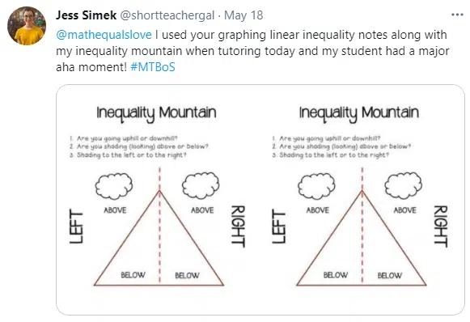Select the left worksheet's Inequality Mountain title

click(x=156, y=113)
